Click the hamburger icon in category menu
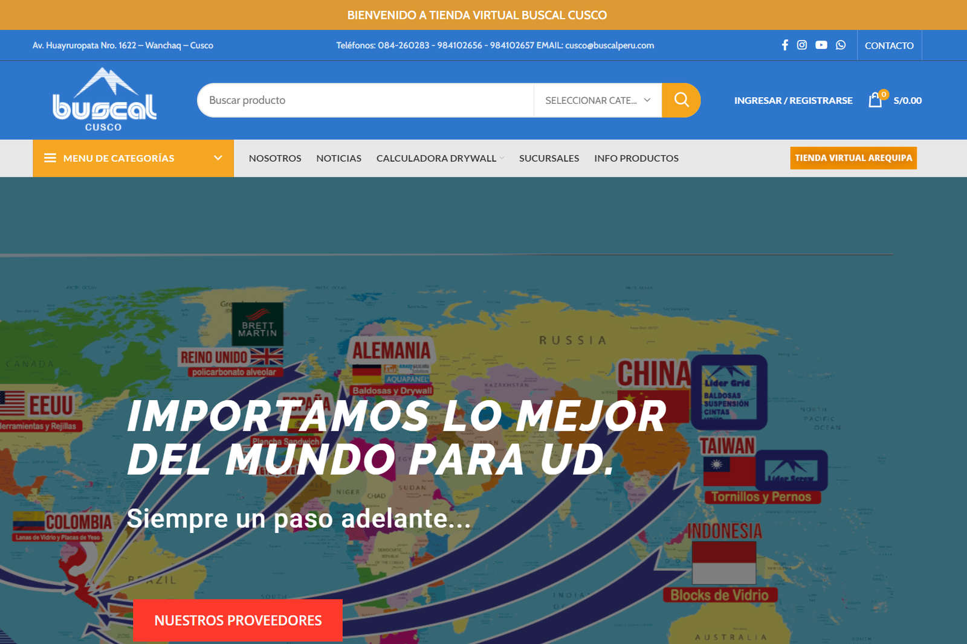967x644 pixels. pos(50,158)
